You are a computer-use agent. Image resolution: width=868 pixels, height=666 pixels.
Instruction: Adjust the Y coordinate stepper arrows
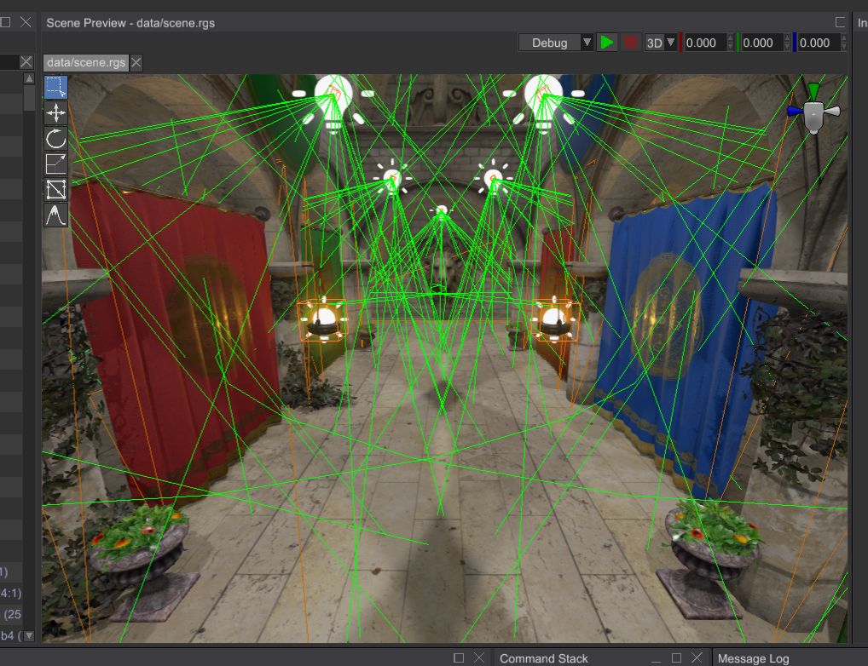(787, 43)
